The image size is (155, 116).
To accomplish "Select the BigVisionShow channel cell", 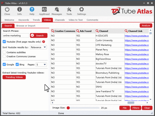I will pos(110,59).
